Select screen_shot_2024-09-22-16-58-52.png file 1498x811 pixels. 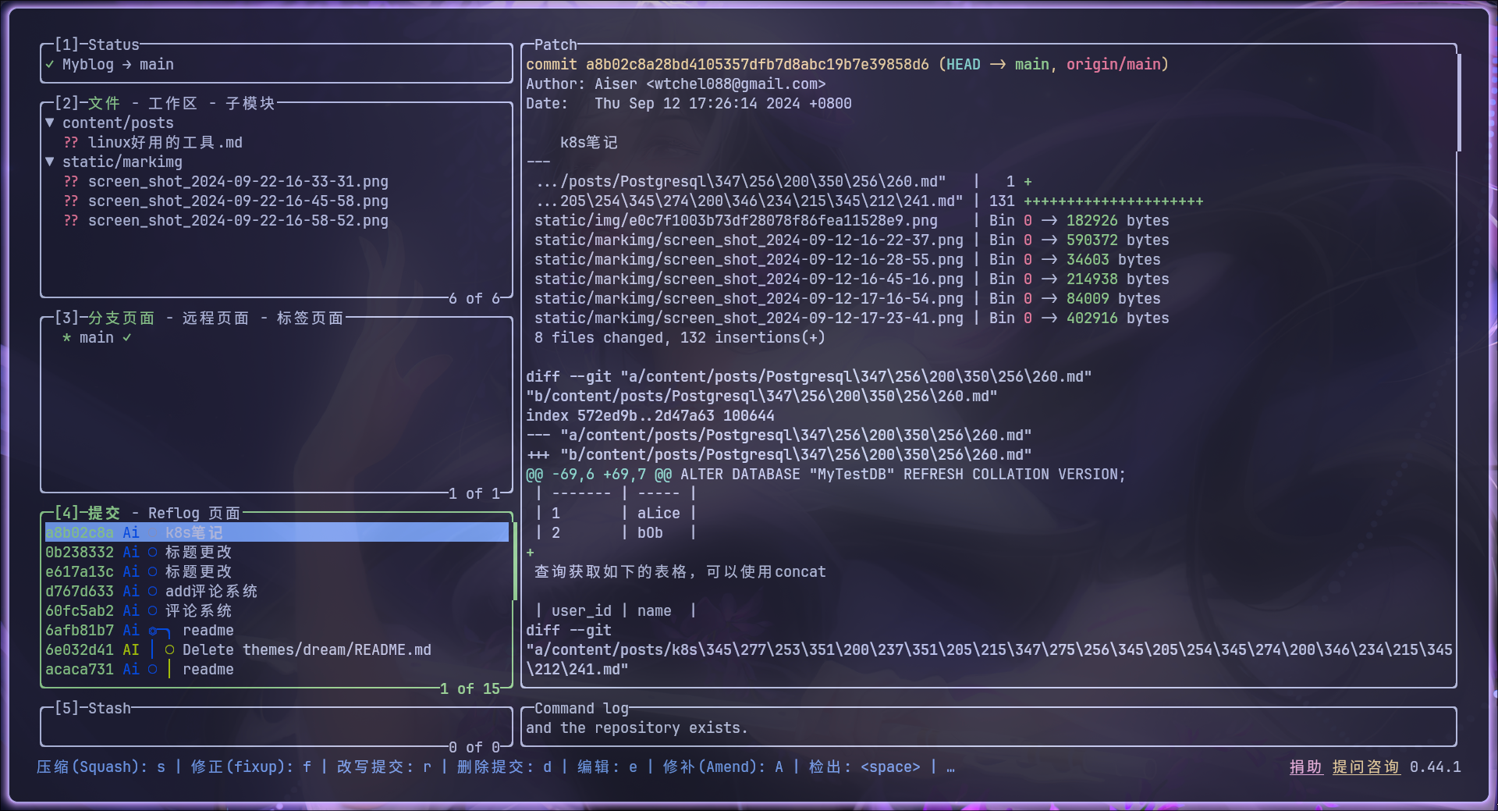tap(238, 220)
